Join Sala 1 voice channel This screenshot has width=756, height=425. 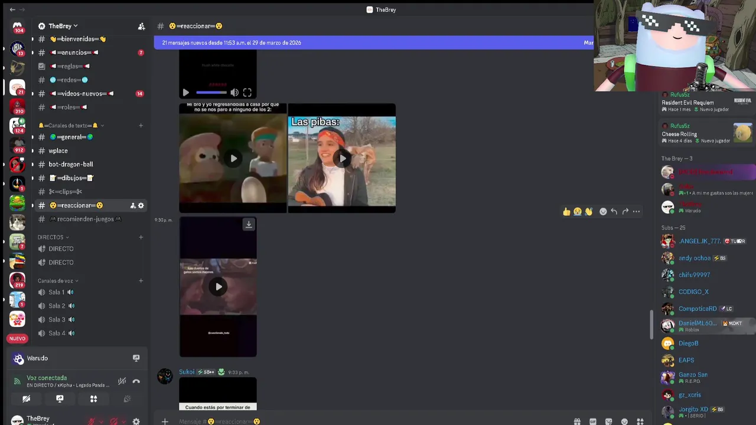tap(89, 292)
